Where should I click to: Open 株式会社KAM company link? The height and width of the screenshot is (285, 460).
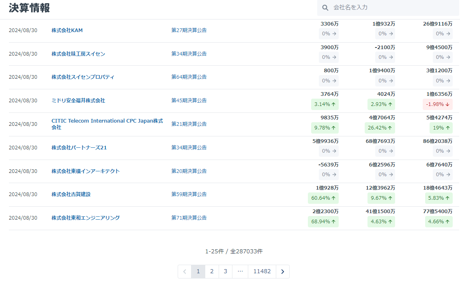point(67,30)
